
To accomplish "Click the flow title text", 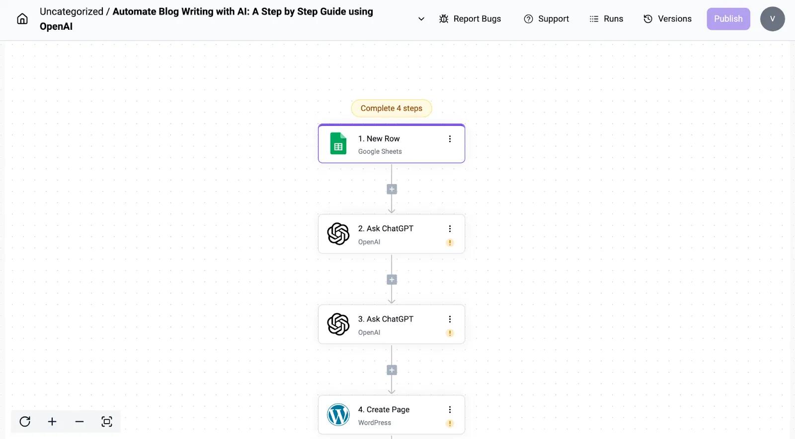I will coord(206,19).
